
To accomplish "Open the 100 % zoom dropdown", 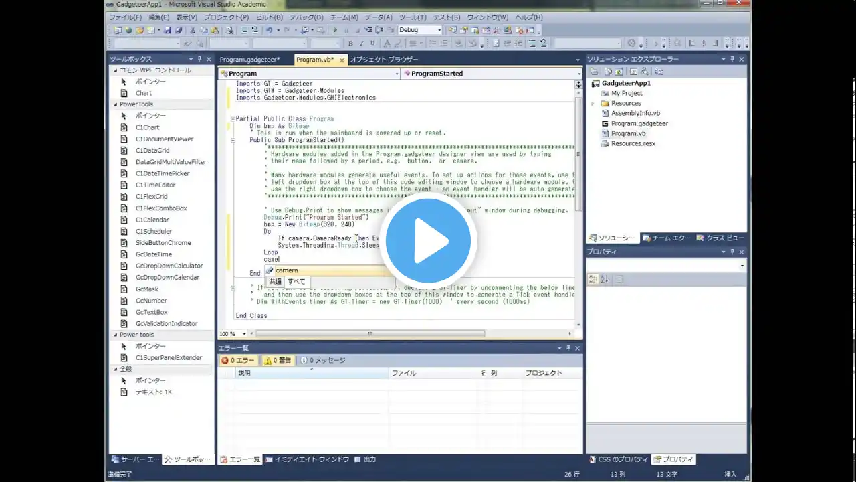I will (x=233, y=333).
